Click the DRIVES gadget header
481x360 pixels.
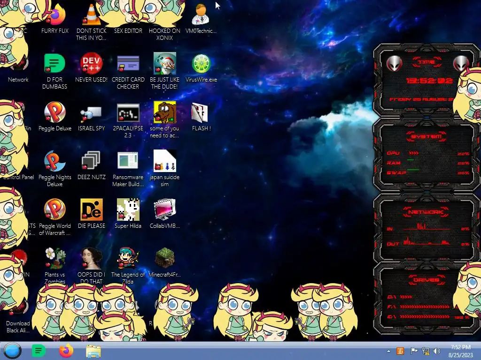click(x=426, y=280)
